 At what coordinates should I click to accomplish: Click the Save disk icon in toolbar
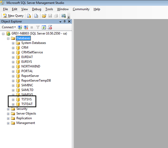point(50,16)
